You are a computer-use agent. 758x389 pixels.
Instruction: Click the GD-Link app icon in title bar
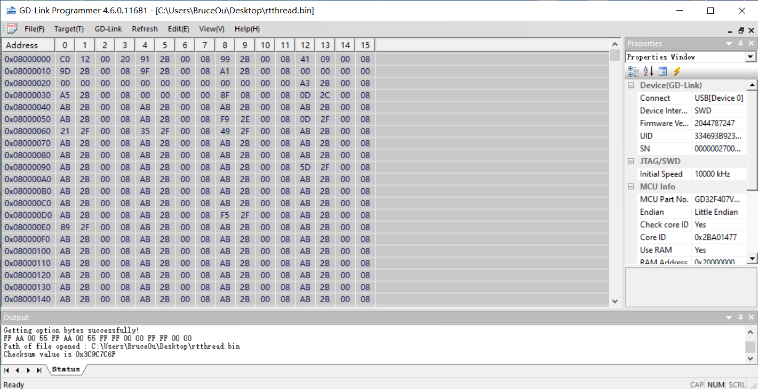(x=11, y=10)
